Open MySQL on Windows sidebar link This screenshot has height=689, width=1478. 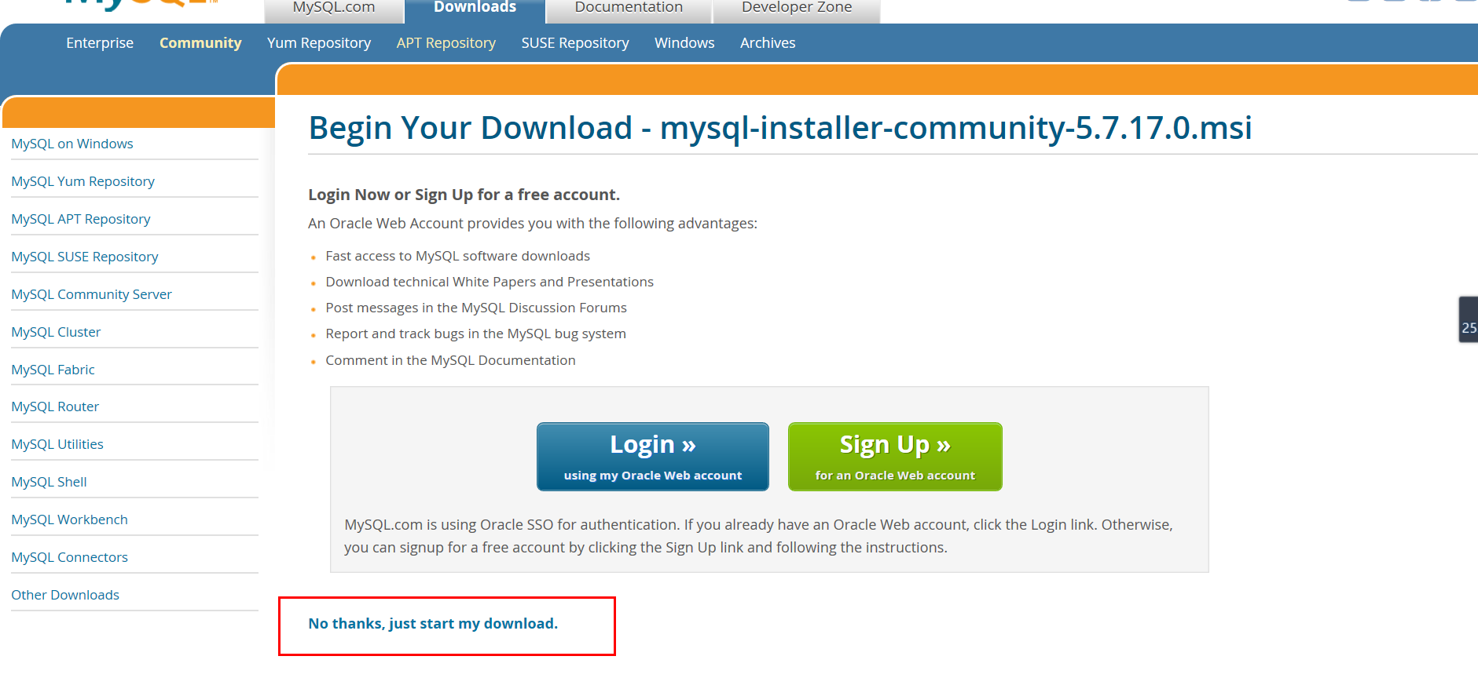(72, 144)
